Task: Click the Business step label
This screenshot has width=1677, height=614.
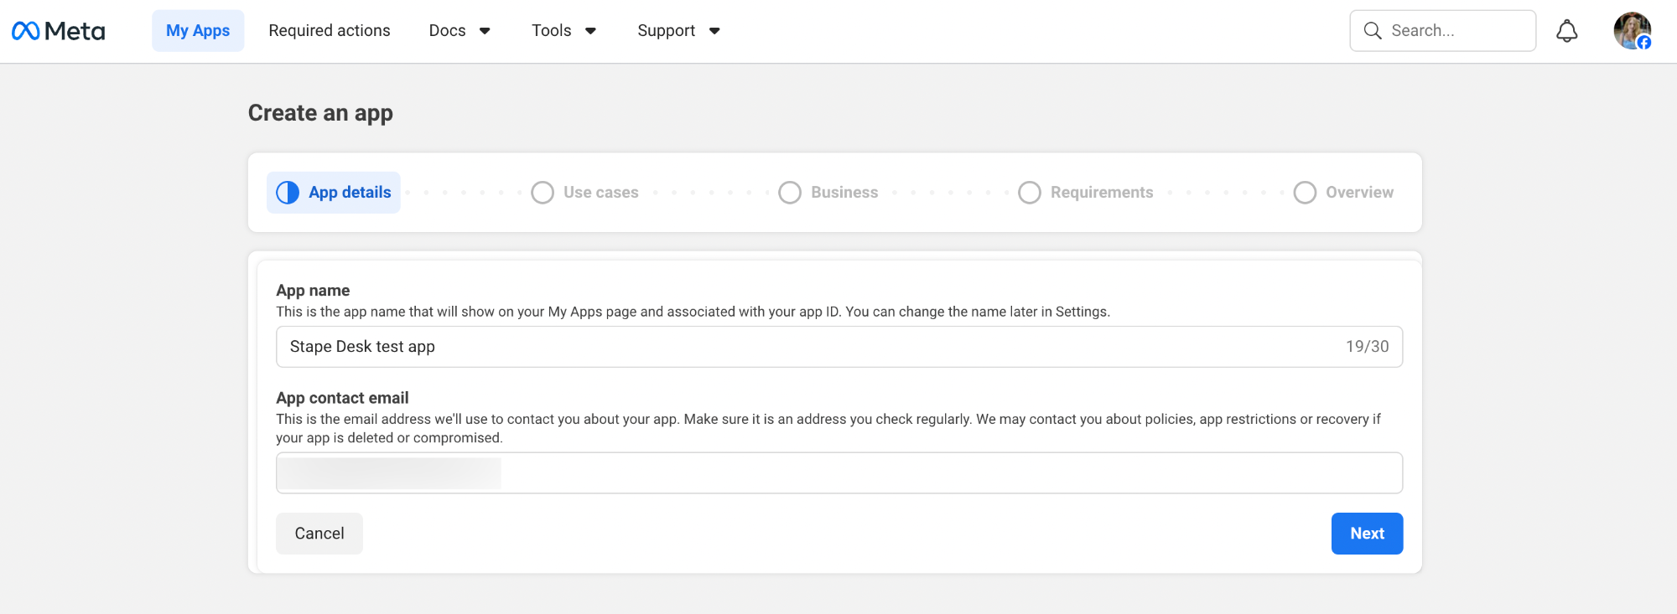Action: pos(844,193)
